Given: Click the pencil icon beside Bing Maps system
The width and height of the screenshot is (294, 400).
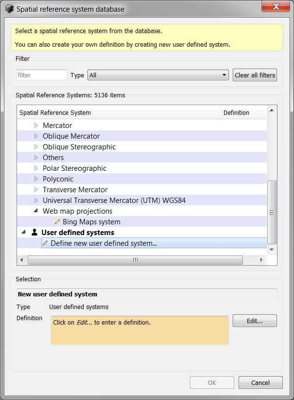Looking at the screenshot, I should tap(57, 222).
